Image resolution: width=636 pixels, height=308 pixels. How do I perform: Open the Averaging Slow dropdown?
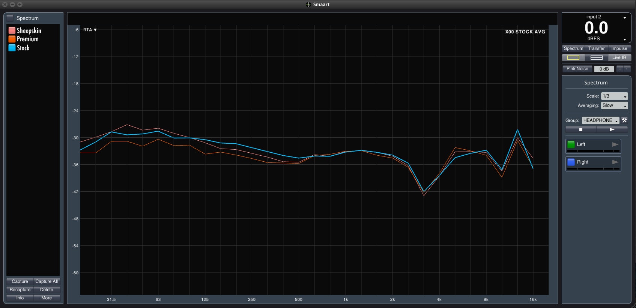[x=614, y=106]
